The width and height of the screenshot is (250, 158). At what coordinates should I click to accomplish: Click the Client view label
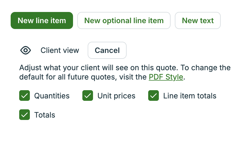click(x=60, y=50)
